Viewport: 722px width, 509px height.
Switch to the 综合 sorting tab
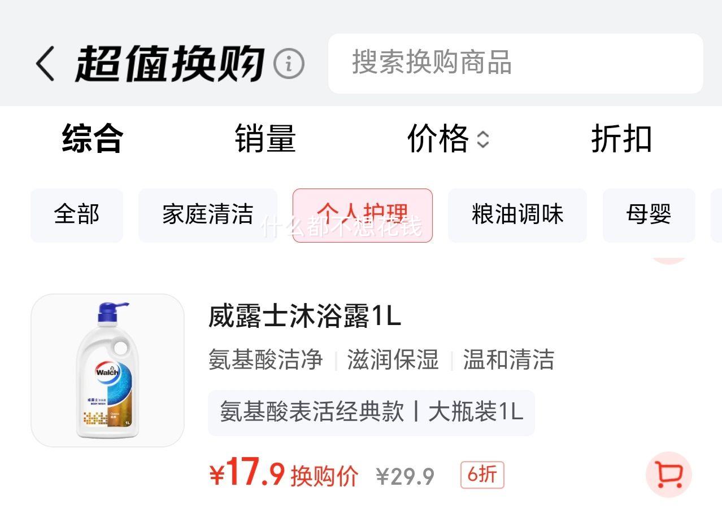point(92,139)
